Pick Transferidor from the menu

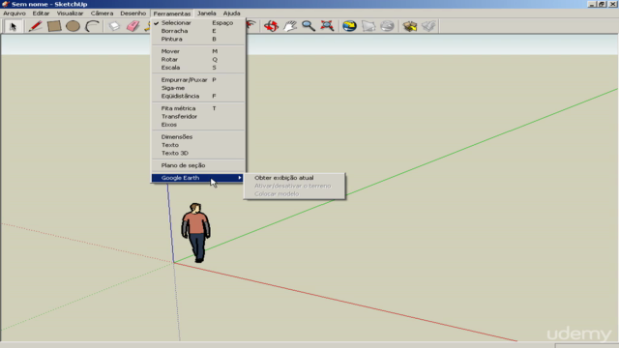click(x=198, y=116)
